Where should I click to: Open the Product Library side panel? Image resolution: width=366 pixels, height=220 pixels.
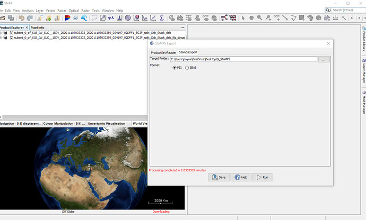pyautogui.click(x=364, y=39)
